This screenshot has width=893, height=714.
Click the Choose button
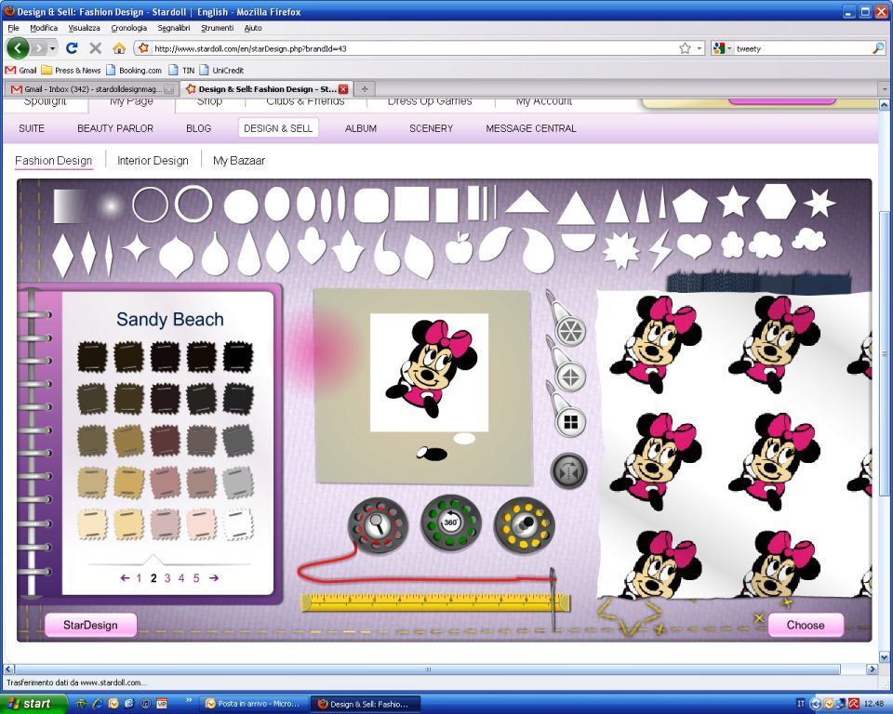[x=806, y=625]
